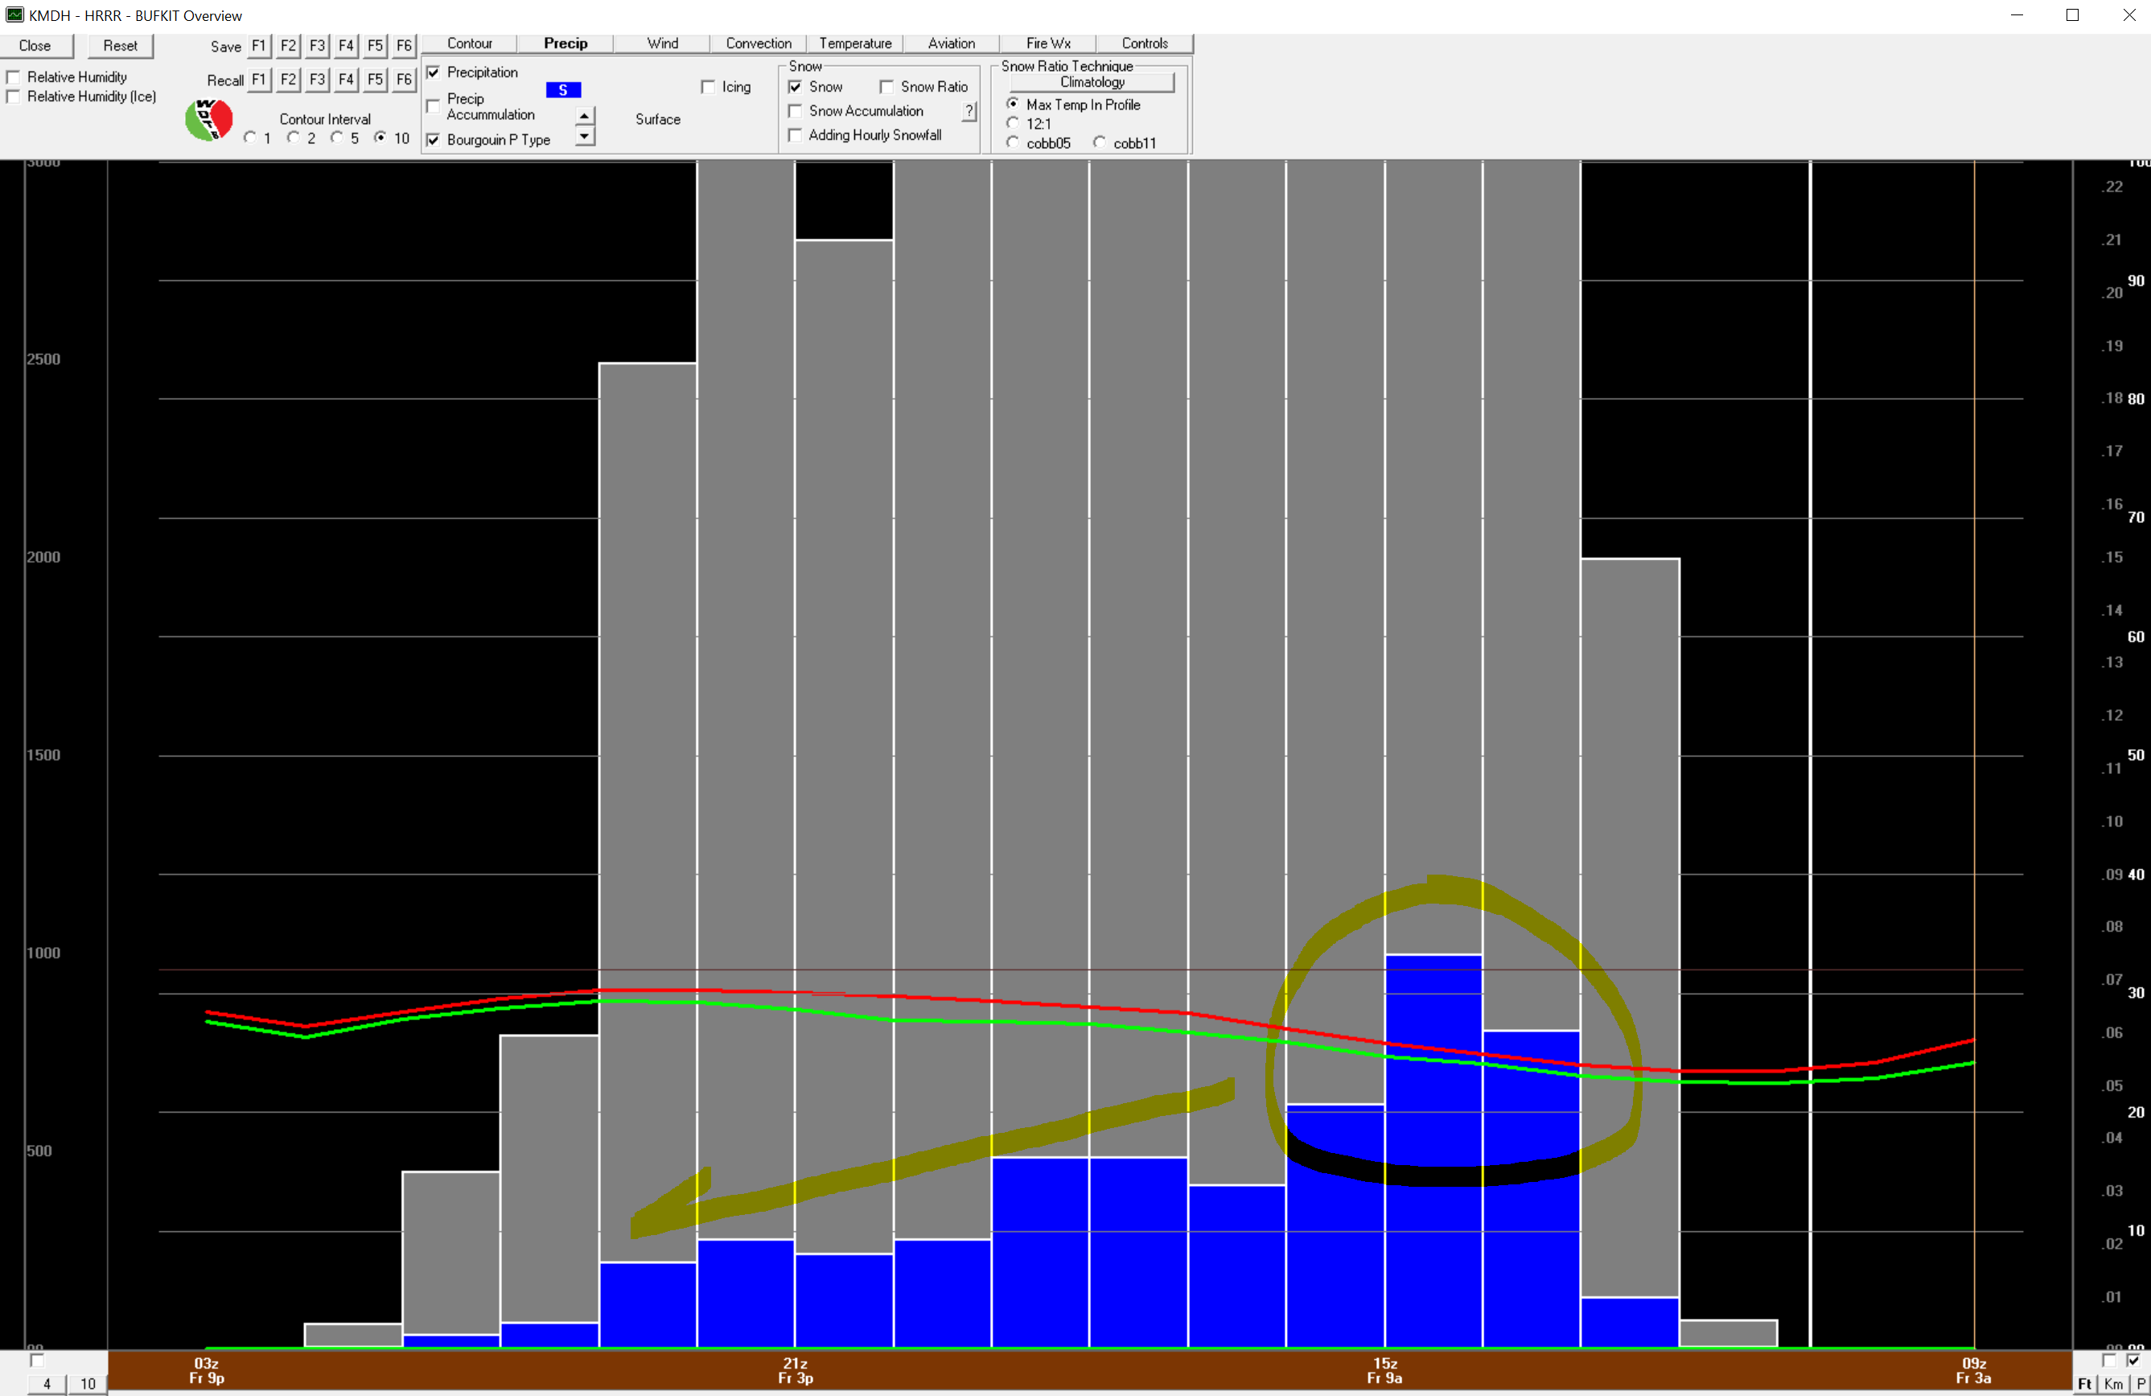The width and height of the screenshot is (2151, 1396).
Task: Select contour interval 5 radio button
Action: (337, 138)
